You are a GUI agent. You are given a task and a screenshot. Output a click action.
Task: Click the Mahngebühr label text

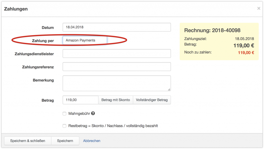(79, 113)
